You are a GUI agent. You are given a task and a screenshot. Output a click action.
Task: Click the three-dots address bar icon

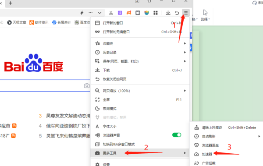[91, 13]
